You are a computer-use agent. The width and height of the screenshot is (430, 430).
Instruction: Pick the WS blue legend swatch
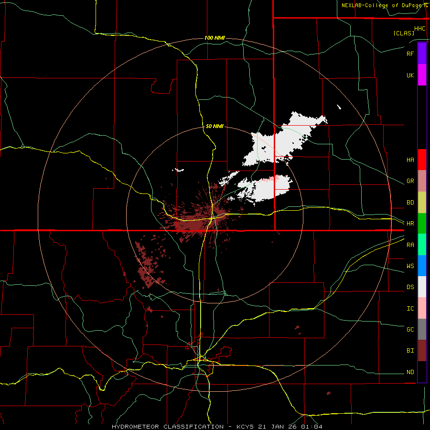422,266
